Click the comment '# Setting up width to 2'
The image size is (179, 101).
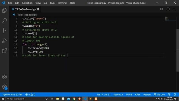(x=39, y=22)
